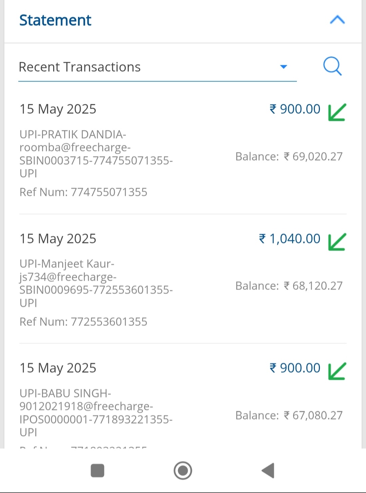Open the ₹ 900.00 Pratik Dandia amount

point(295,109)
